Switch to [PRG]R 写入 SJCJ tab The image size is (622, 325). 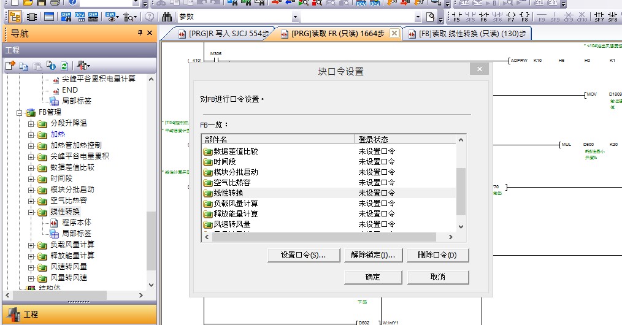tap(223, 34)
